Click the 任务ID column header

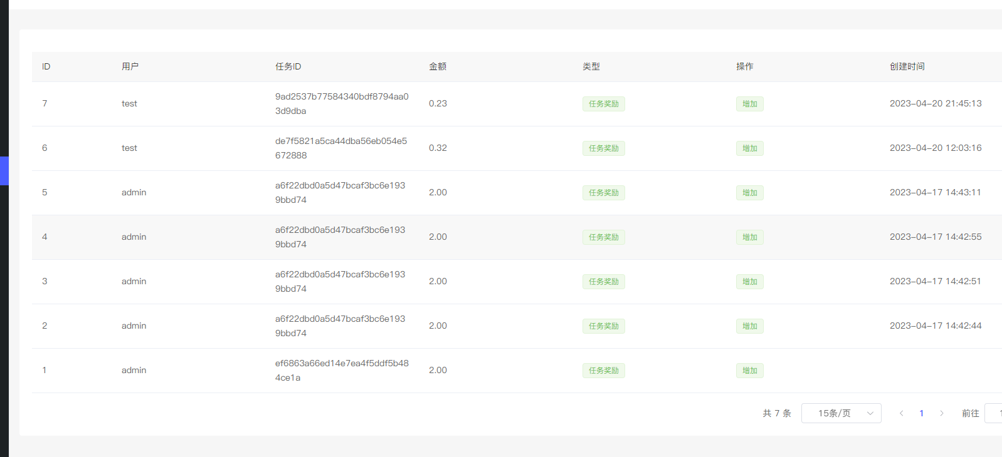pos(288,66)
